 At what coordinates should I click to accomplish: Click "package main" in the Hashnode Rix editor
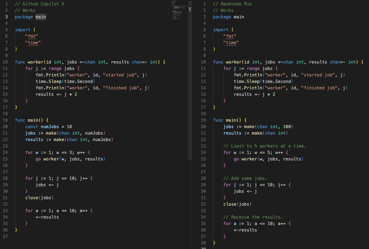228,17
